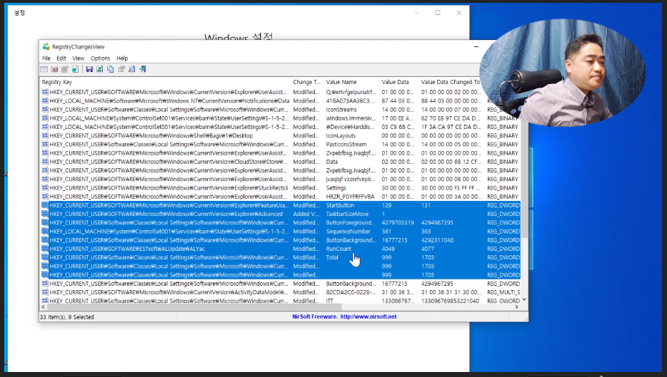The width and height of the screenshot is (667, 377).
Task: Click registry icon of the StuckRects3 row
Action: click(x=45, y=187)
